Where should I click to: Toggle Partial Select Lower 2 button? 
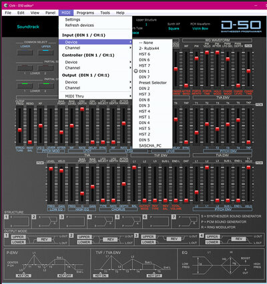(45, 68)
